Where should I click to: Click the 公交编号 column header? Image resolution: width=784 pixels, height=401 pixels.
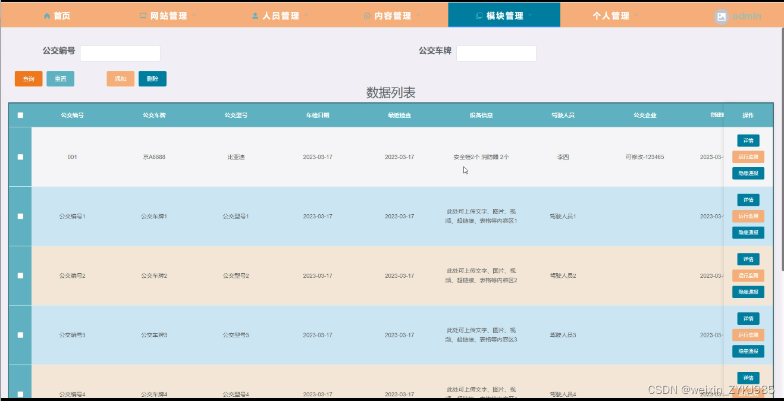coord(73,115)
